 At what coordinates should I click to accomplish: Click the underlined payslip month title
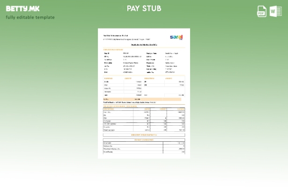tap(144, 44)
